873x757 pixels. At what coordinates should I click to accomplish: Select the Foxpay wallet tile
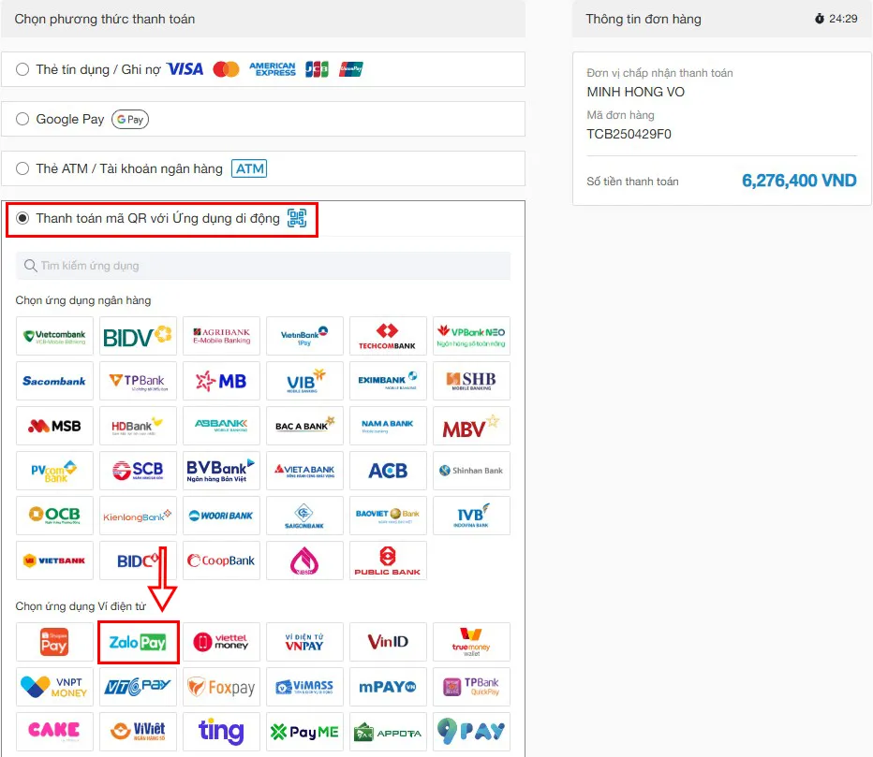coord(222,687)
